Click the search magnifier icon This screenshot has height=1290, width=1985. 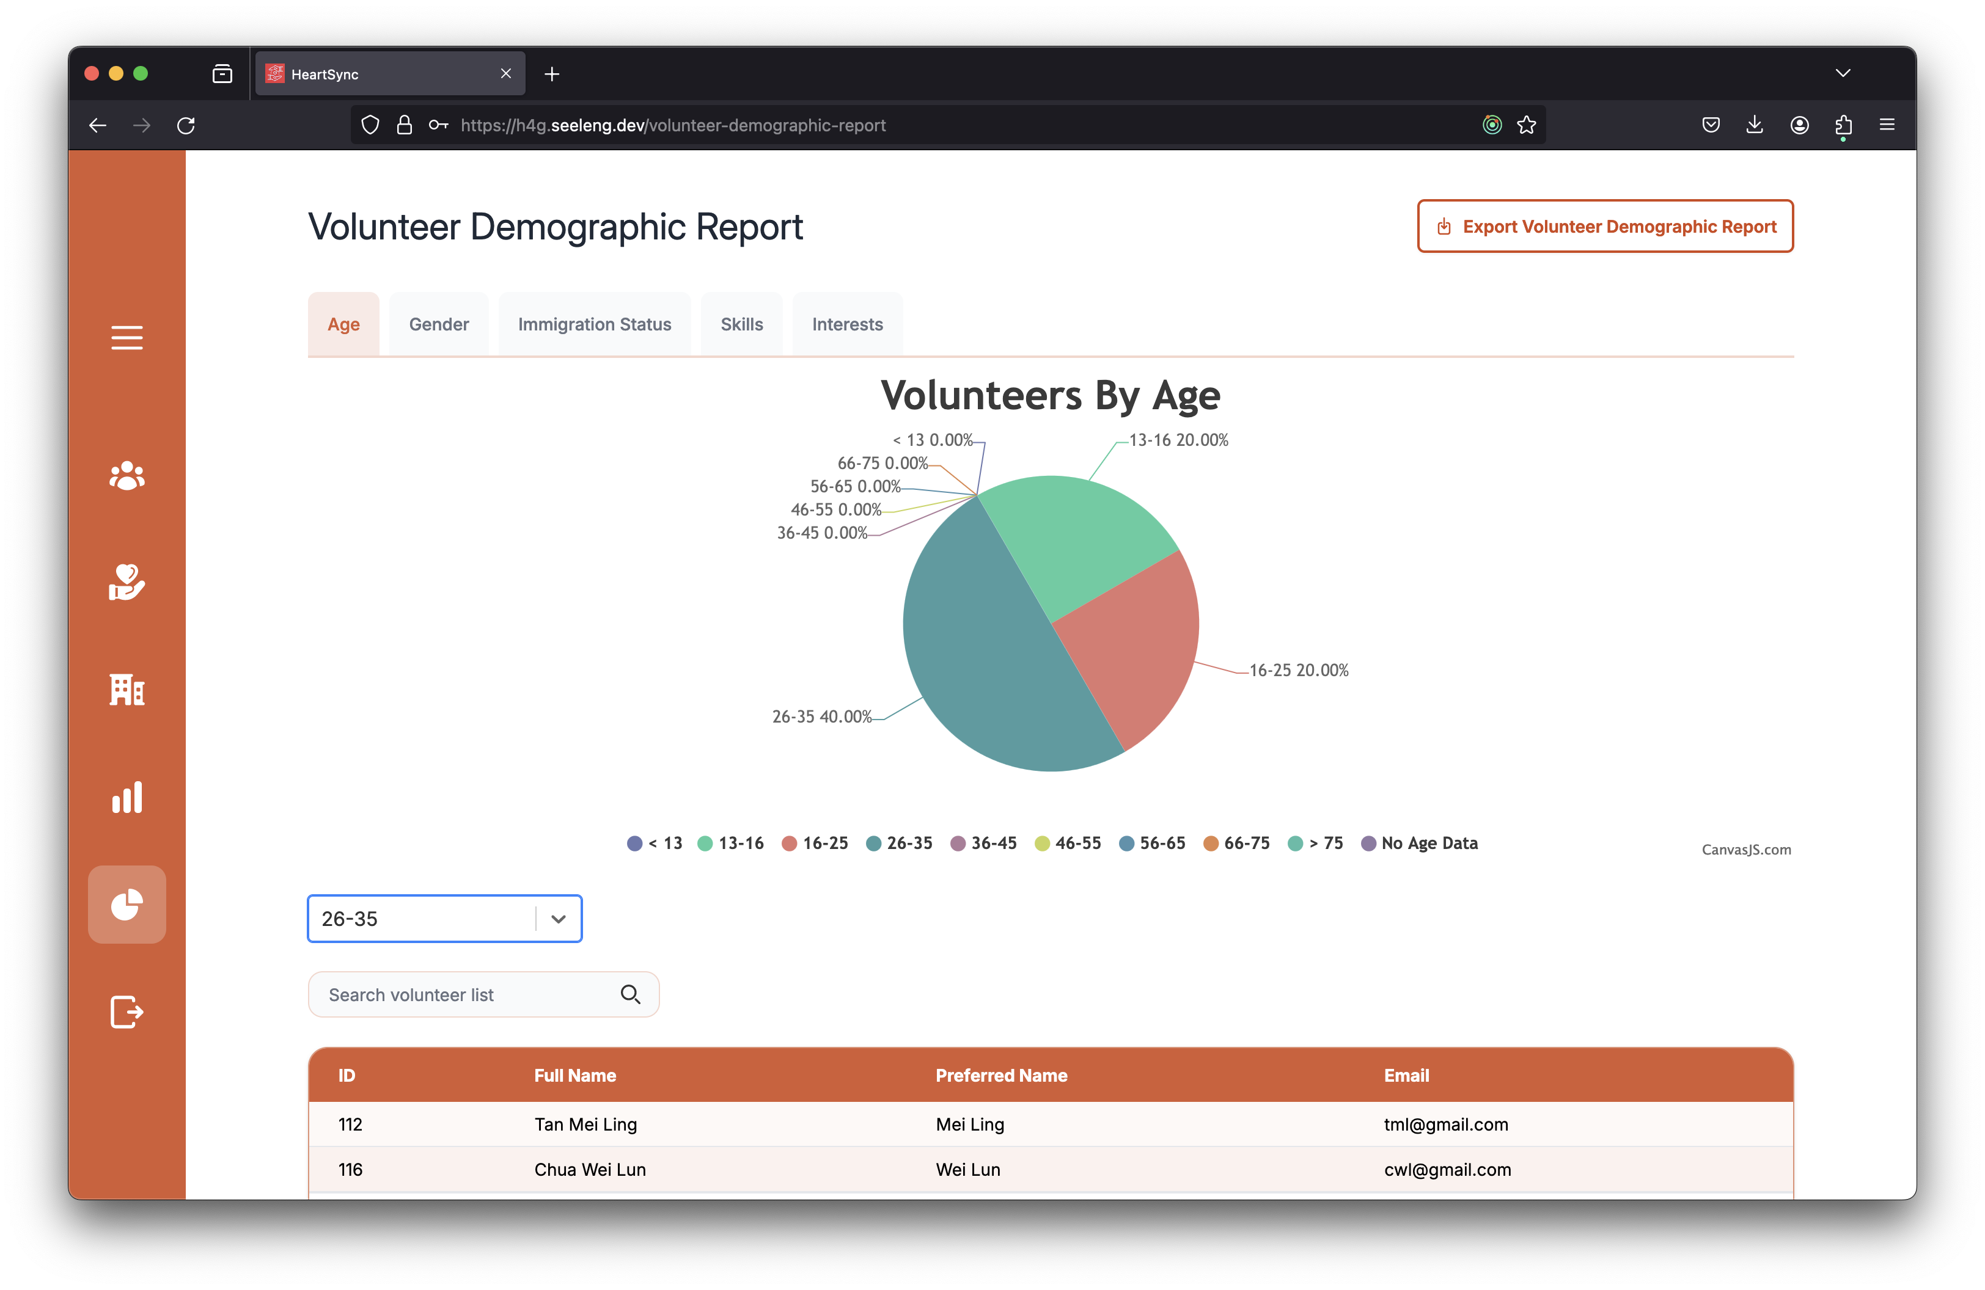point(629,994)
